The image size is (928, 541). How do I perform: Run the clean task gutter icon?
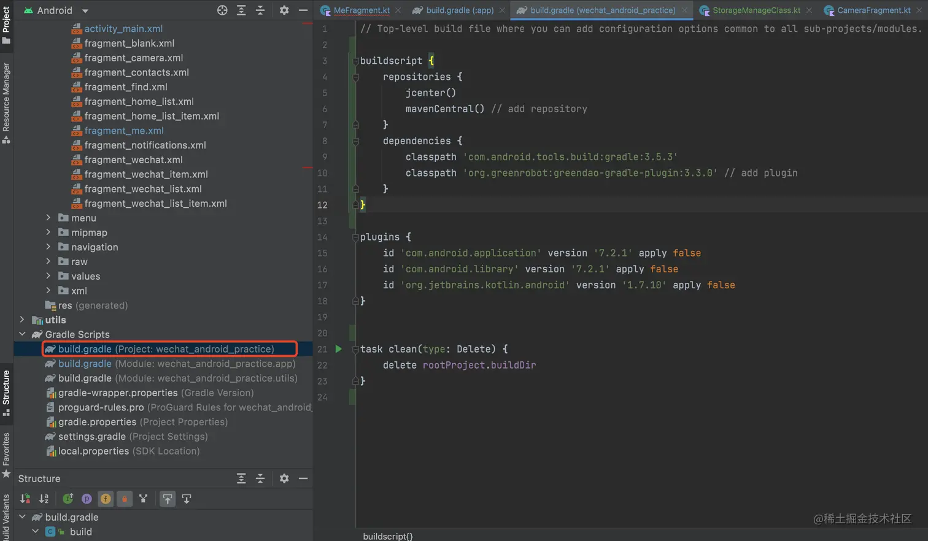[338, 349]
